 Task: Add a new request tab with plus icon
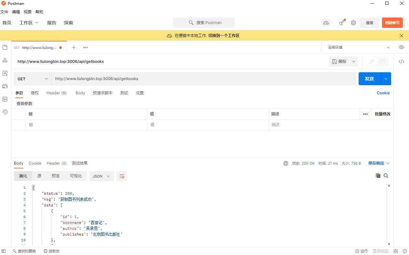coord(74,47)
